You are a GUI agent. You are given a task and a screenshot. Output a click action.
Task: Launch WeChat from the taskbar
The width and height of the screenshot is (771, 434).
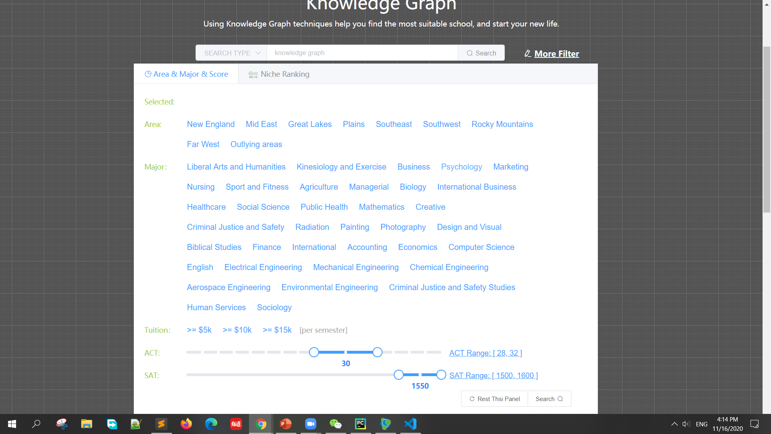tap(336, 424)
